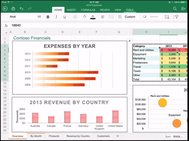Tap the formula bar showing 18840

pyautogui.click(x=98, y=25)
